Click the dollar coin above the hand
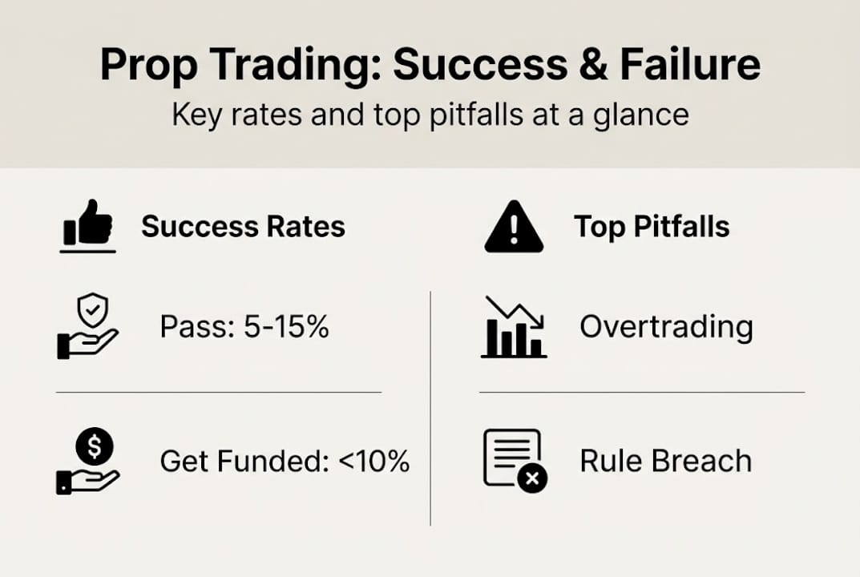Image resolution: width=860 pixels, height=577 pixels. pos(94,446)
